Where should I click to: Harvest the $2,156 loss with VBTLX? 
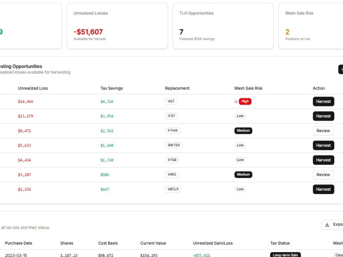point(323,189)
